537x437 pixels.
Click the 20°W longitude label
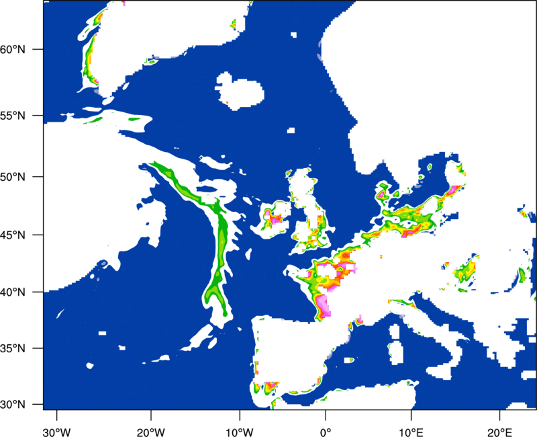click(x=150, y=432)
